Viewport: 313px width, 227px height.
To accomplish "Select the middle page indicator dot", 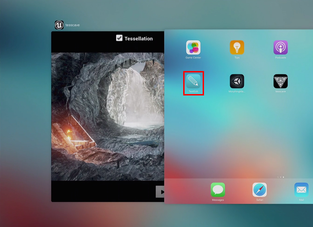I will [x=280, y=177].
